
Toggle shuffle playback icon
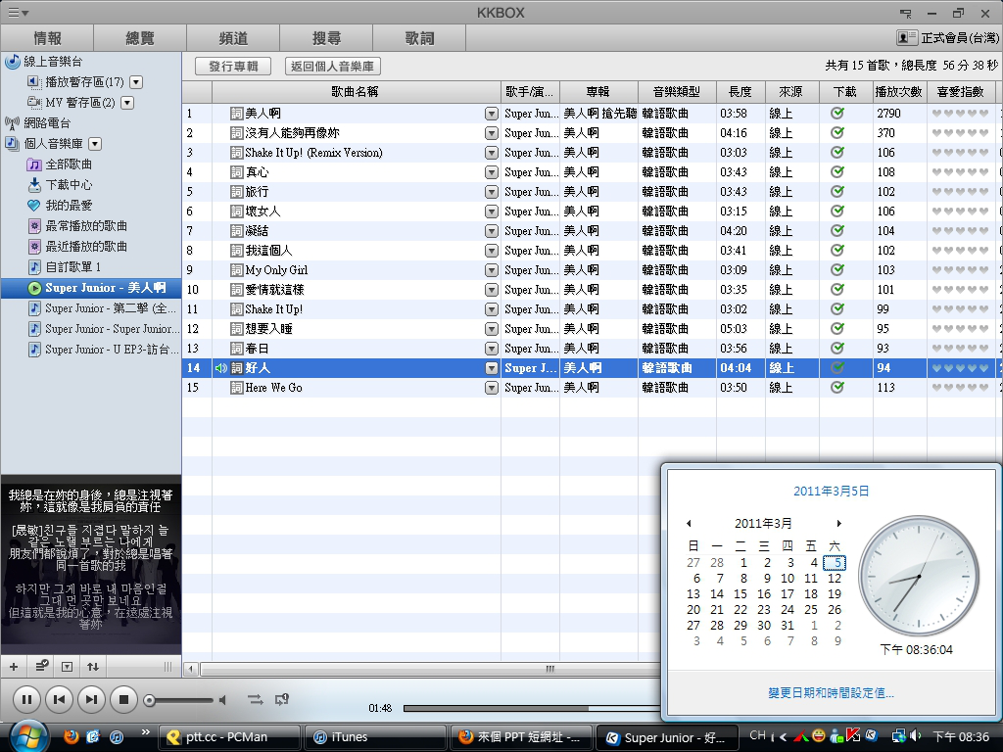255,699
